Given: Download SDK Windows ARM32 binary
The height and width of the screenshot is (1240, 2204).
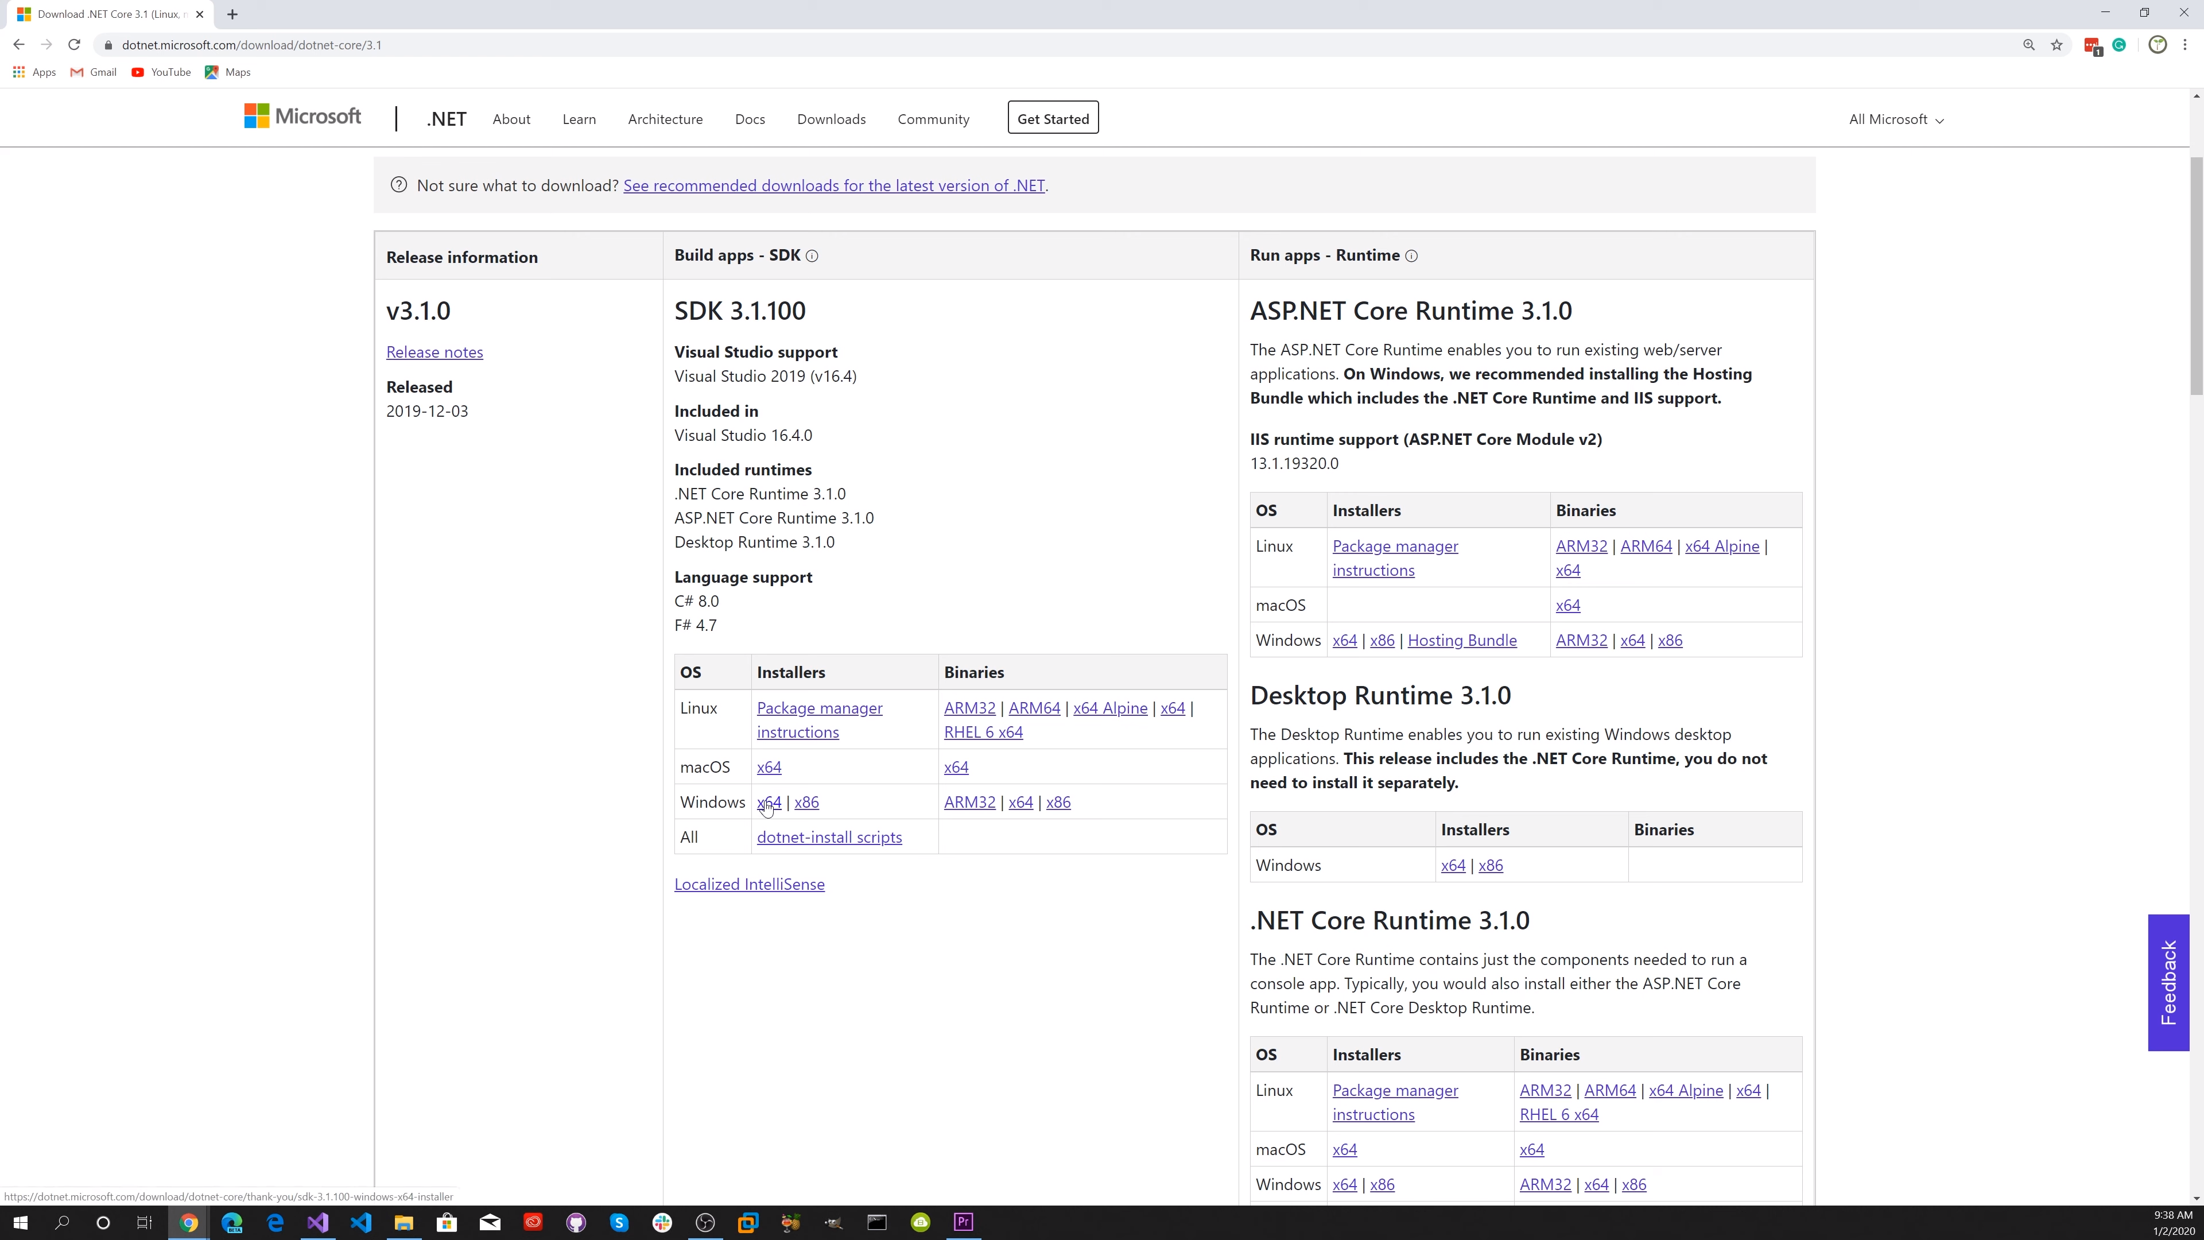Looking at the screenshot, I should [969, 802].
